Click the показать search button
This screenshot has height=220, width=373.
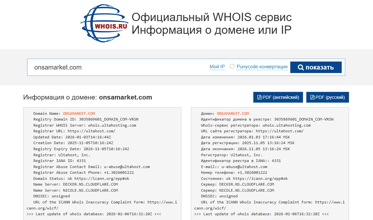click(316, 67)
